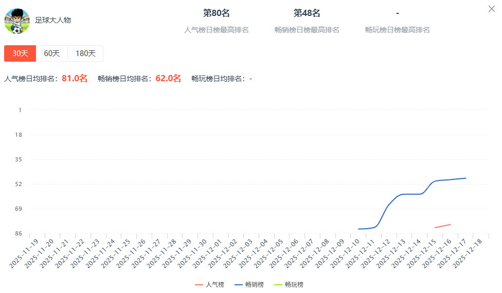The image size is (502, 293).
Task: Close the ranking trend panel
Action: pyautogui.click(x=491, y=9)
